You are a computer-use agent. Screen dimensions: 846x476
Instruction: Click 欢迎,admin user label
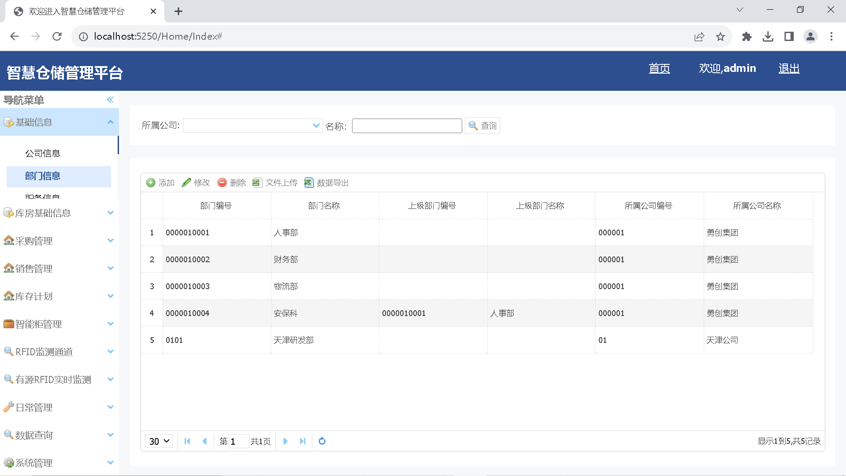pyautogui.click(x=727, y=68)
